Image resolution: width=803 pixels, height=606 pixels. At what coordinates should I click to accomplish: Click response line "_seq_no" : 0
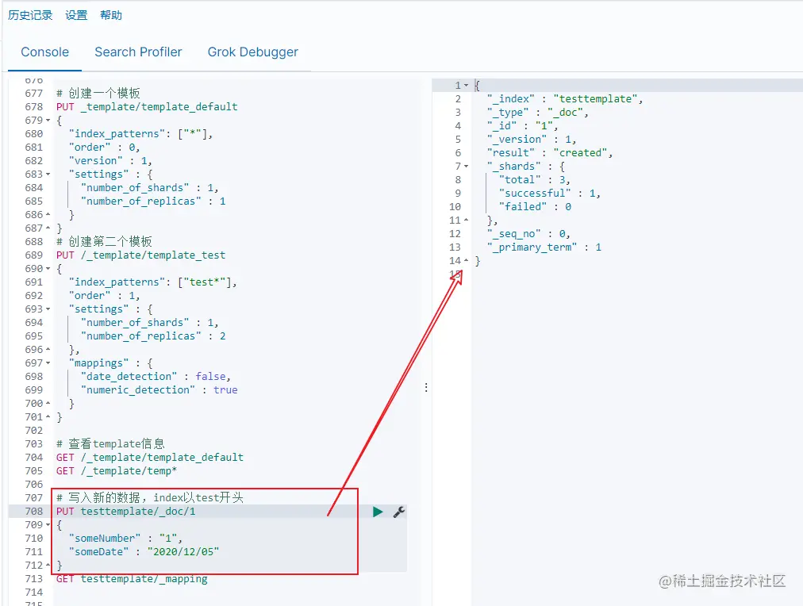(528, 234)
